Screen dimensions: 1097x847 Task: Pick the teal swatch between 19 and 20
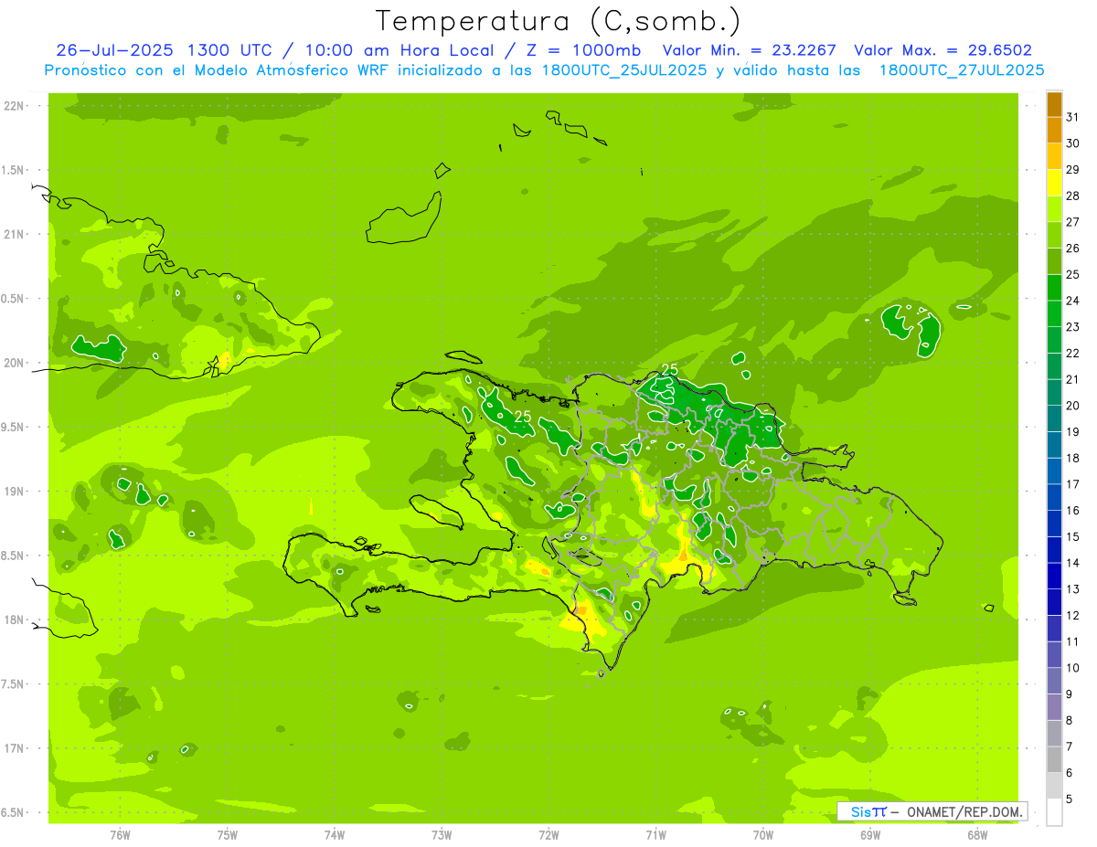(1054, 418)
